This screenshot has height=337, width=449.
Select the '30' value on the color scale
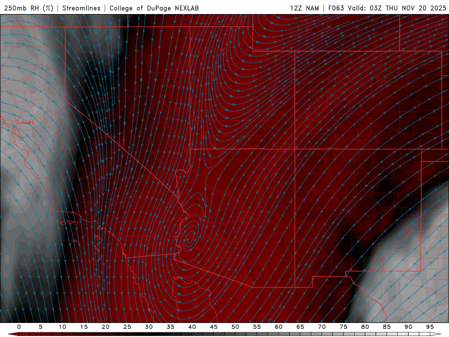tap(149, 327)
